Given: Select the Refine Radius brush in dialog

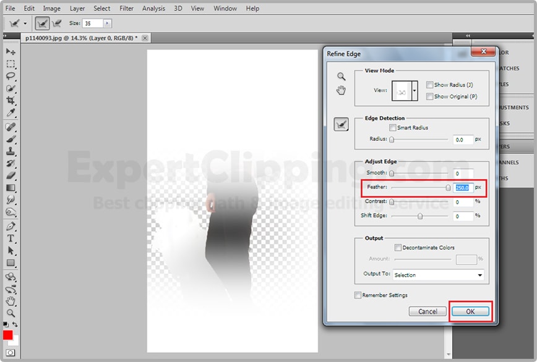Looking at the screenshot, I should pyautogui.click(x=341, y=125).
